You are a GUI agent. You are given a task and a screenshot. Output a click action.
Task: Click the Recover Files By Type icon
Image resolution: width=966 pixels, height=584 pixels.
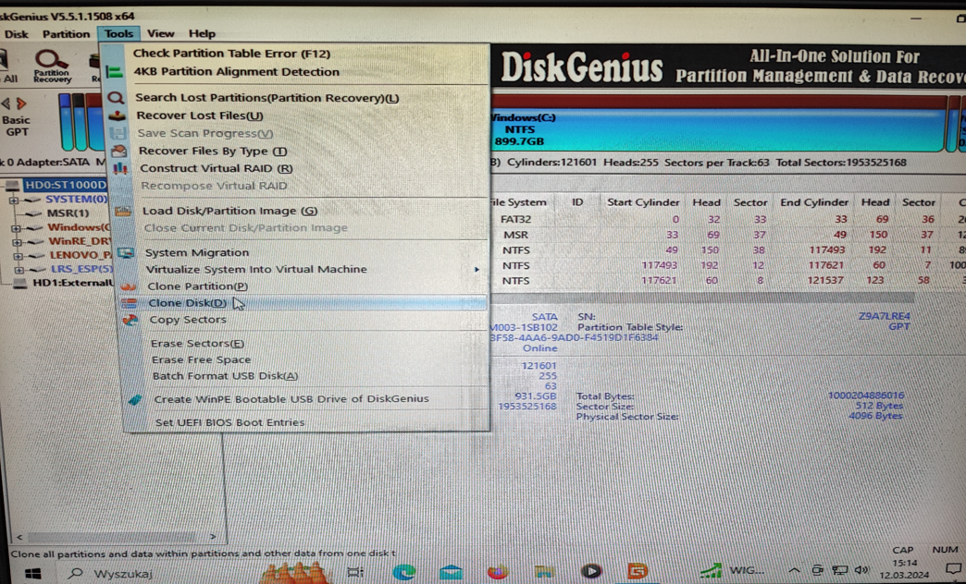click(x=119, y=151)
